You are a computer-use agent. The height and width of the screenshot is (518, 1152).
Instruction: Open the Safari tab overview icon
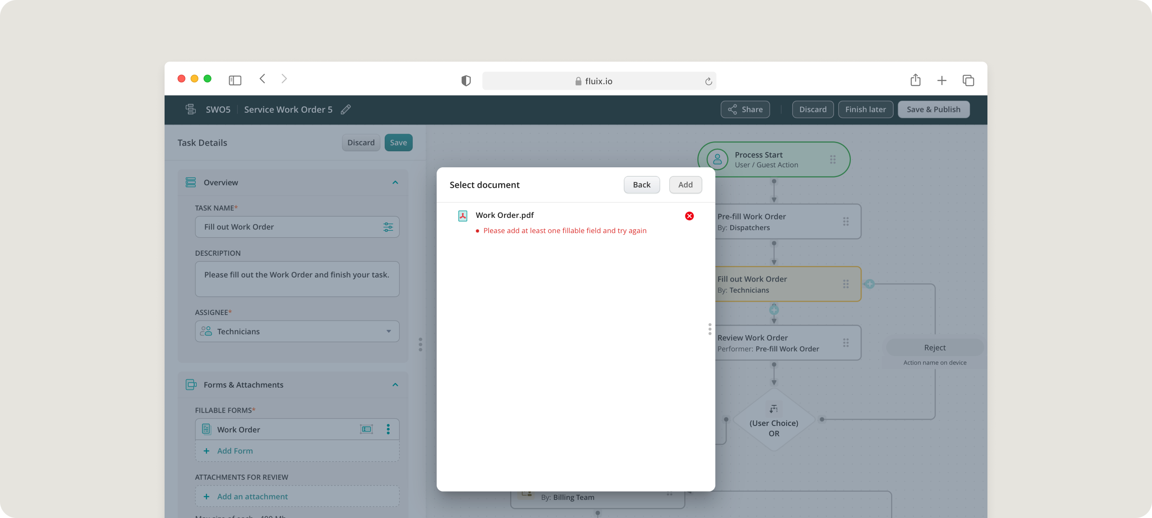pos(968,81)
